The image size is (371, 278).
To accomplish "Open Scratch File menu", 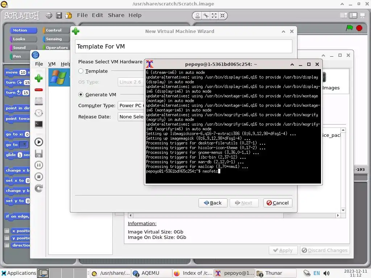I will tap(82, 15).
